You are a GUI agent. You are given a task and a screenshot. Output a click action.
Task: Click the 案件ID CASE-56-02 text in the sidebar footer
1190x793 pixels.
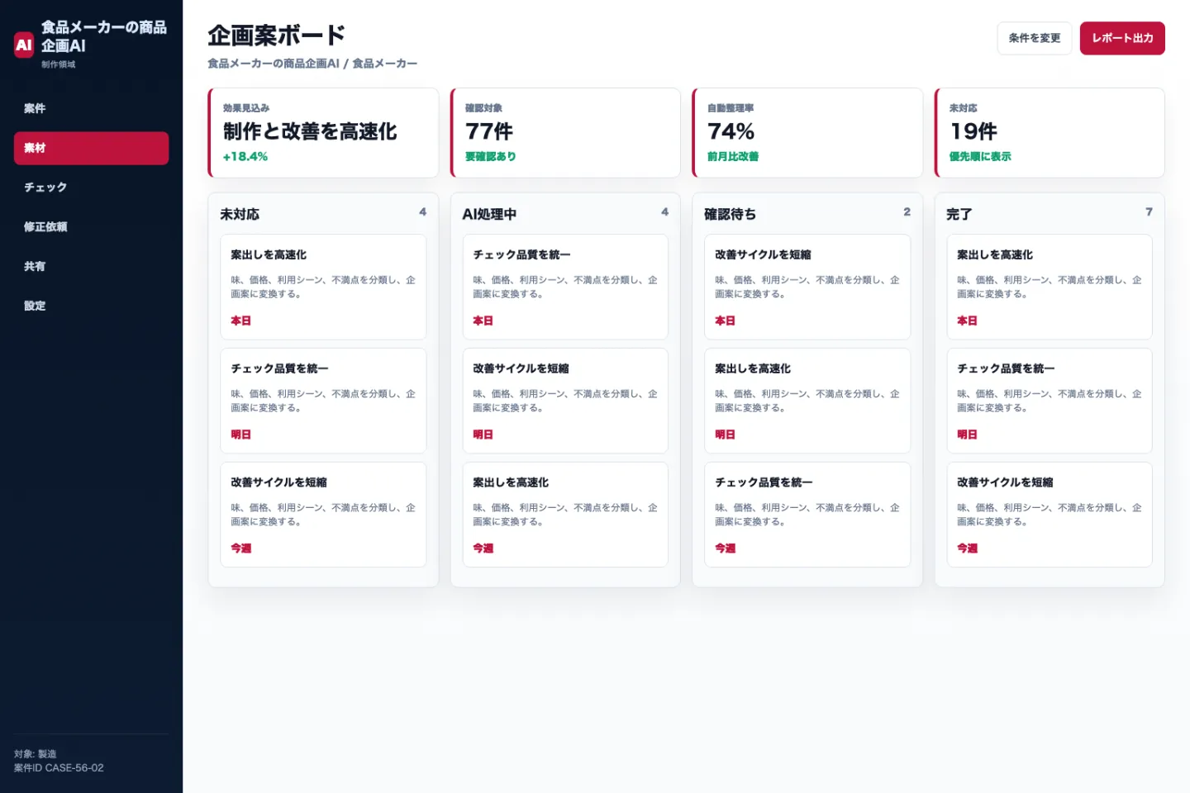point(59,768)
